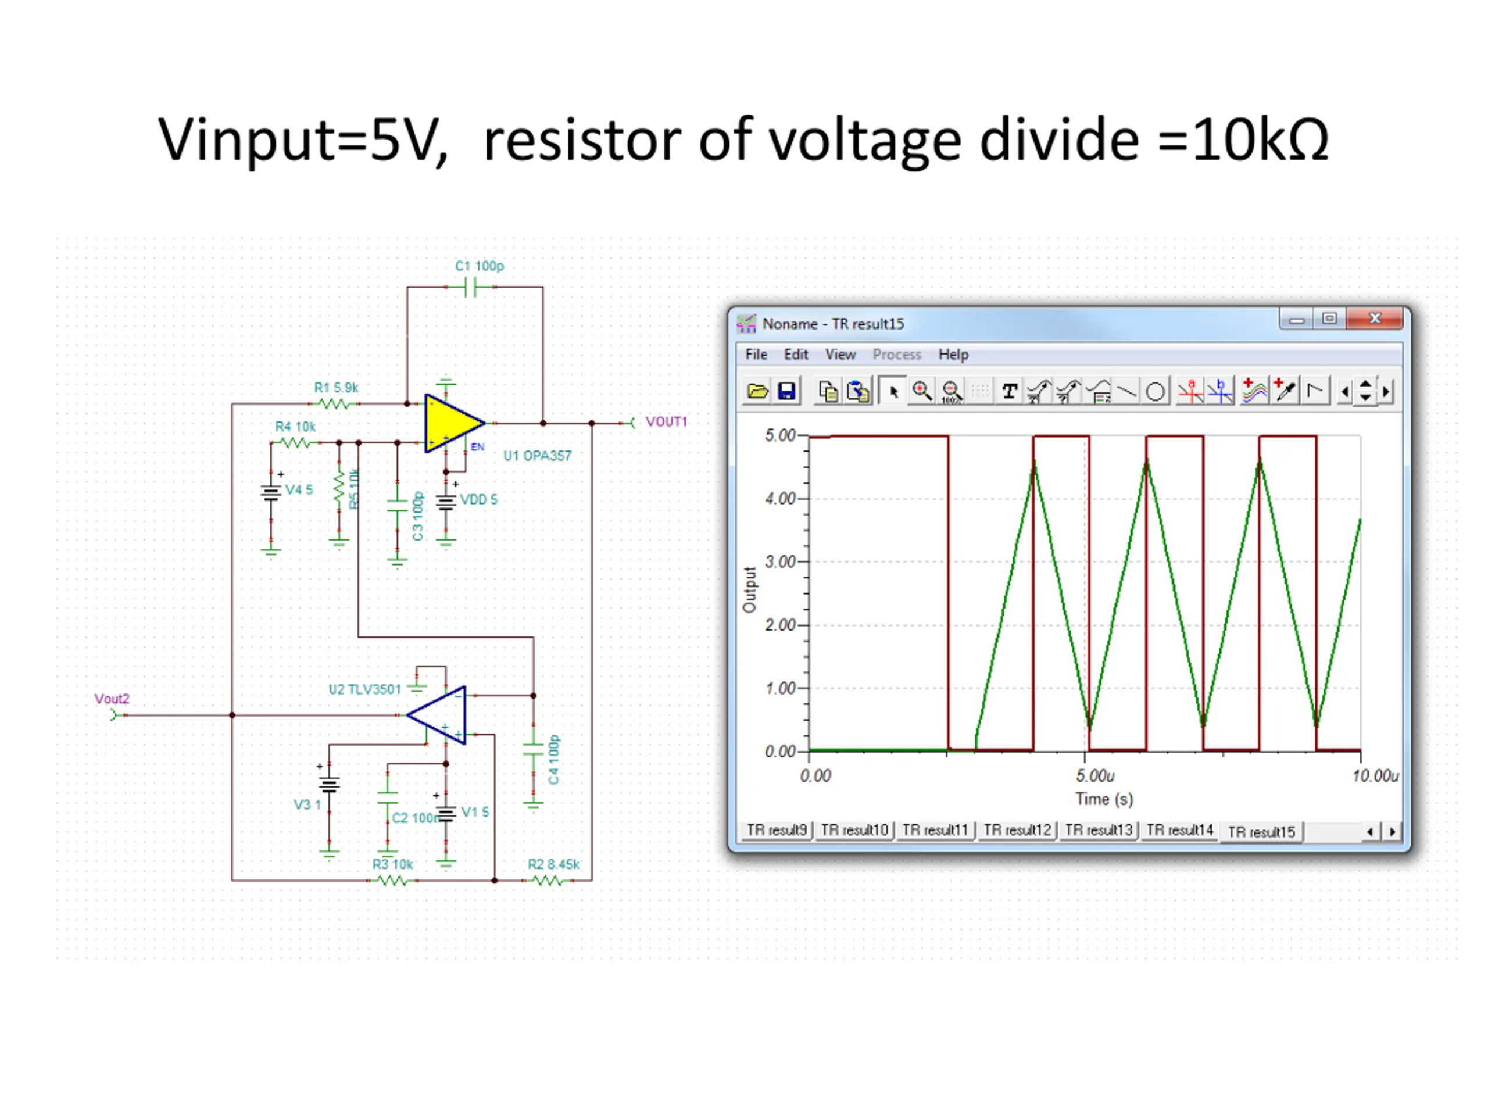Click the Copy icon in toolbar
This screenshot has width=1488, height=1116.
(828, 392)
